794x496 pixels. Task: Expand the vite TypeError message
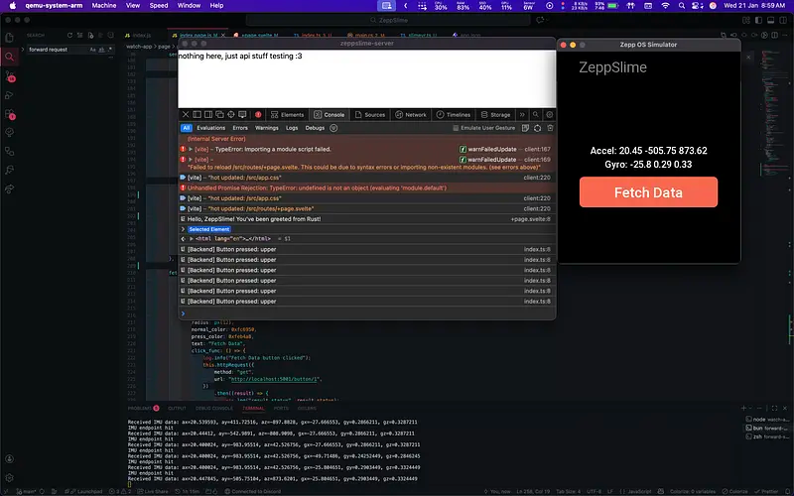pyautogui.click(x=191, y=149)
